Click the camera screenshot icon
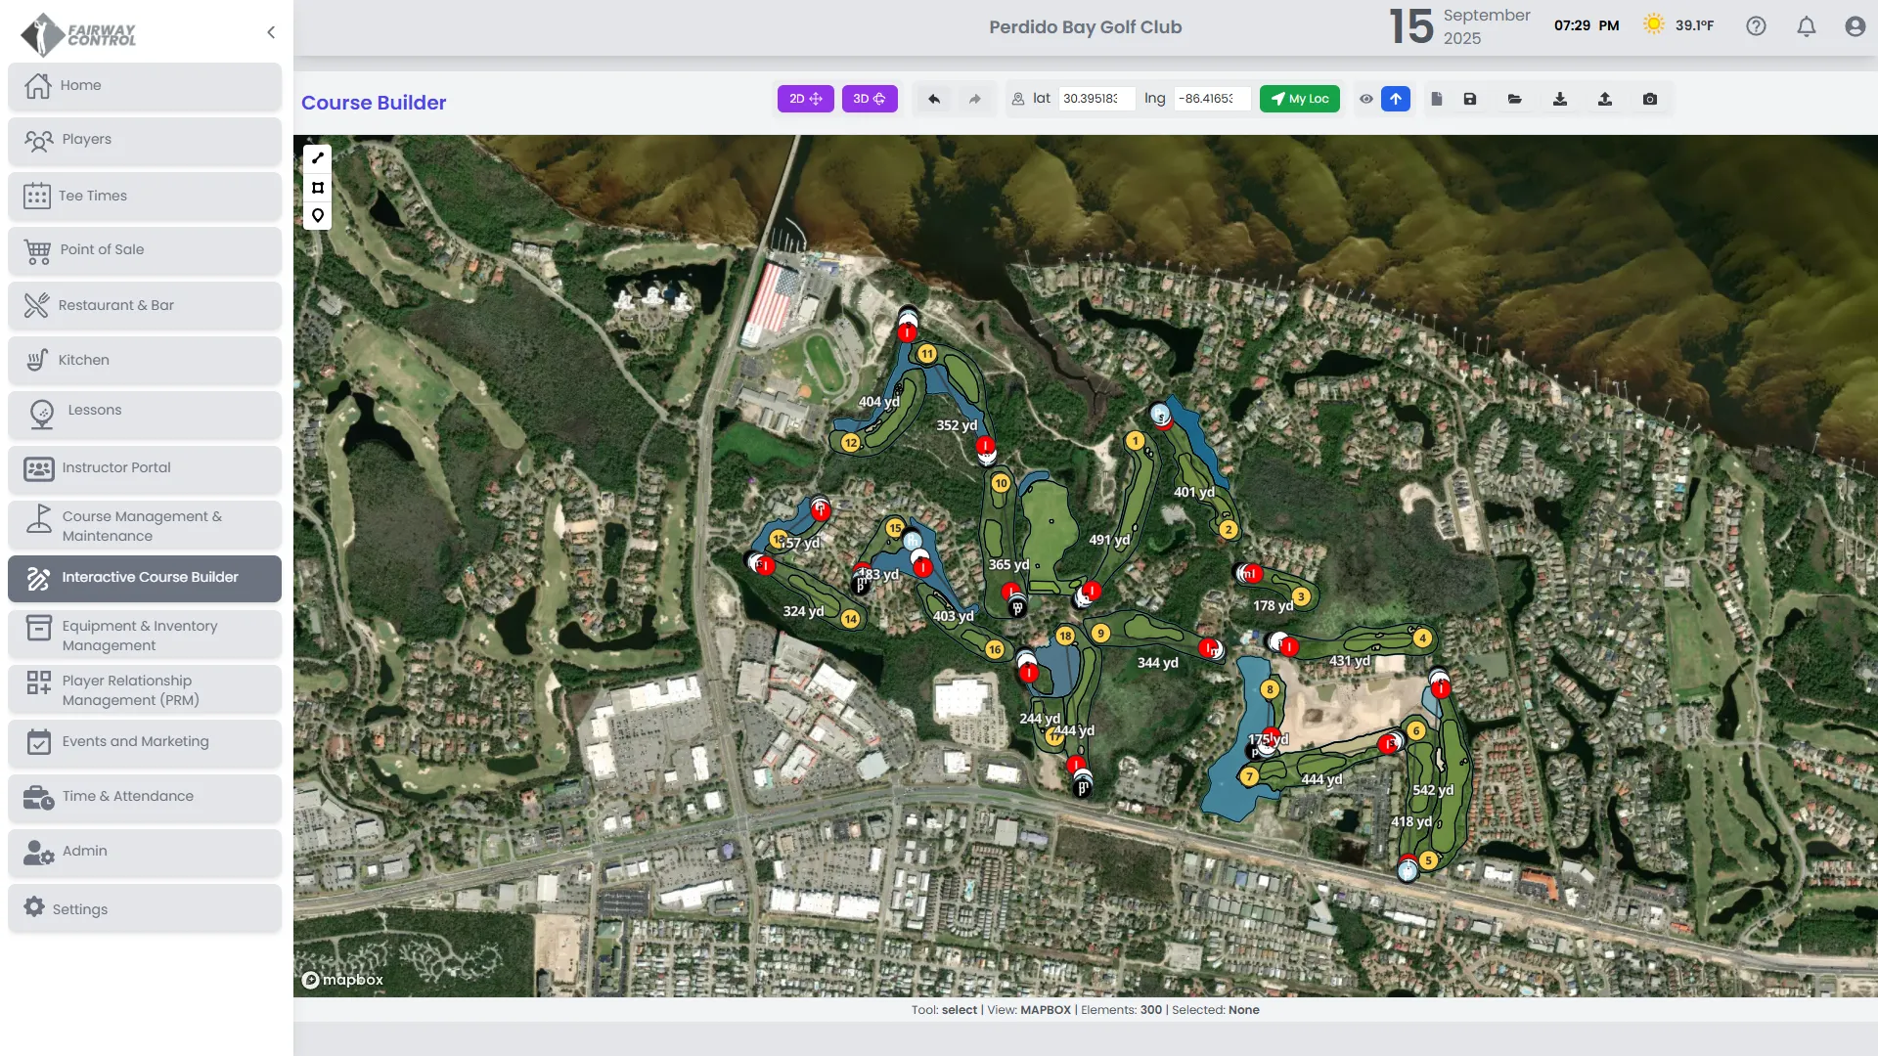 coord(1650,99)
